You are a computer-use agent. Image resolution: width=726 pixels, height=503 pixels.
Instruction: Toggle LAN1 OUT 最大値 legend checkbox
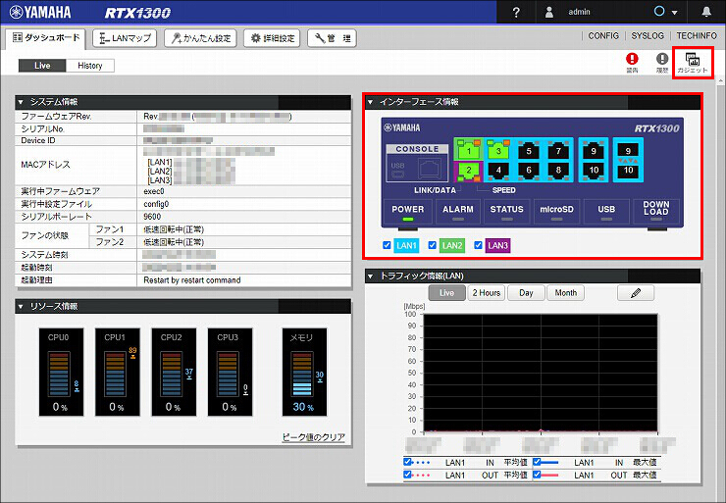tap(537, 475)
